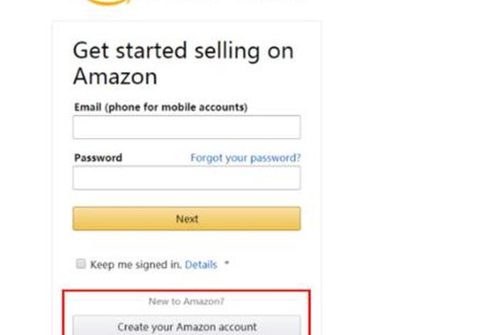
Task: Click Create your Amazon account button
Action: (x=186, y=326)
